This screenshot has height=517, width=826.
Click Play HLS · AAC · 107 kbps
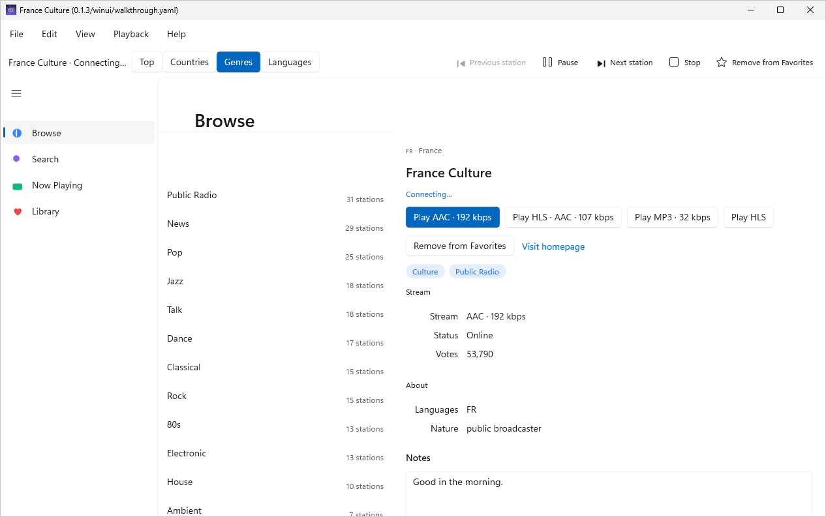(x=563, y=217)
